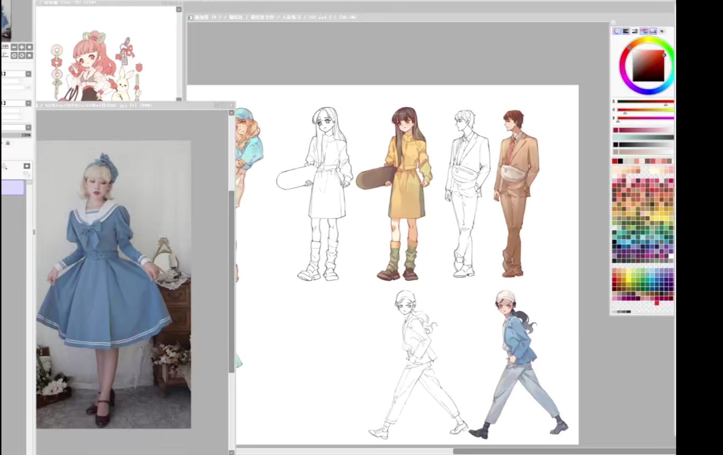Rotate the canvas view clockwise

(22, 55)
